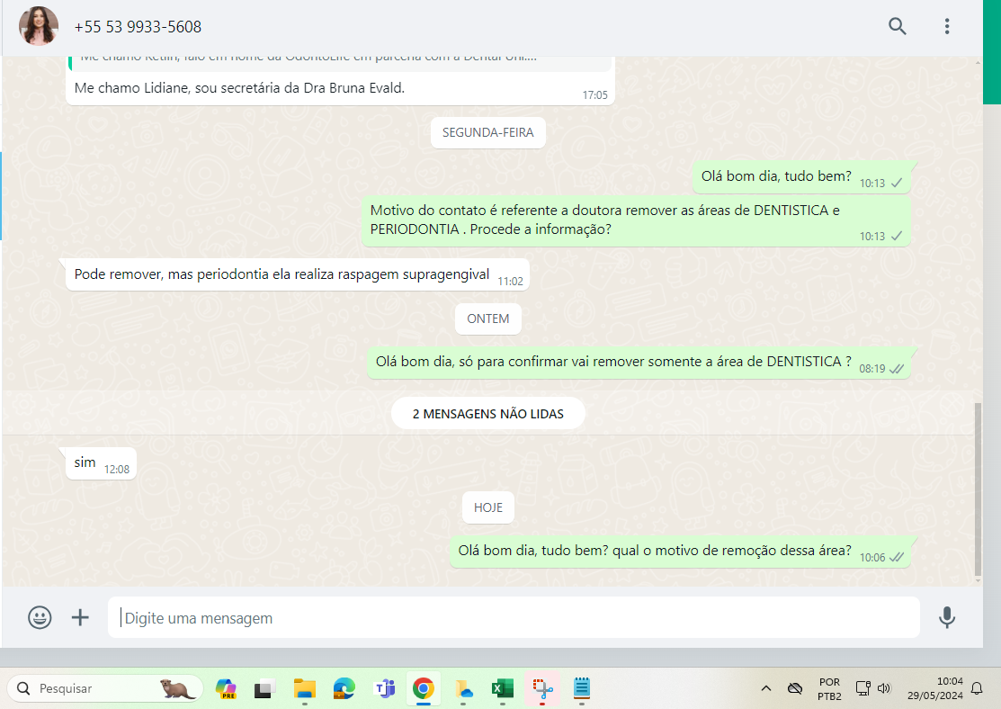Viewport: 1001px width, 709px height.
Task: Click the chat scrollbar thumb
Action: 978,489
